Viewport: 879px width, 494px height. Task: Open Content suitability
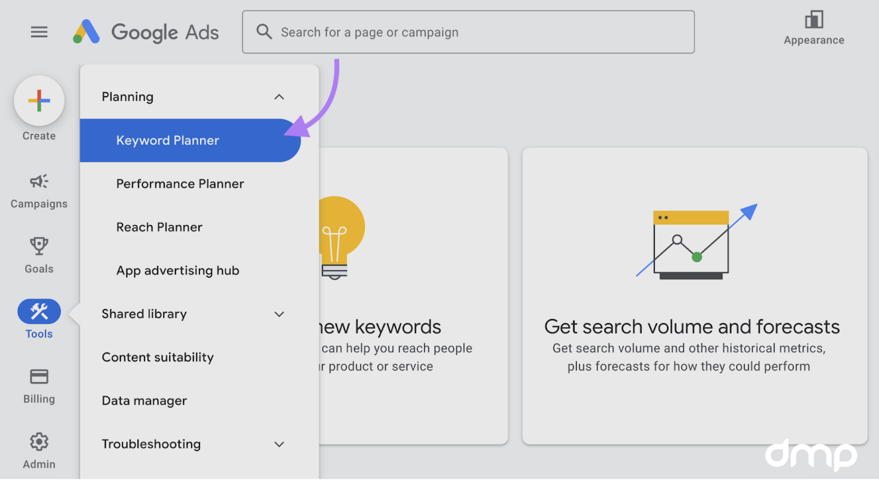pos(158,357)
